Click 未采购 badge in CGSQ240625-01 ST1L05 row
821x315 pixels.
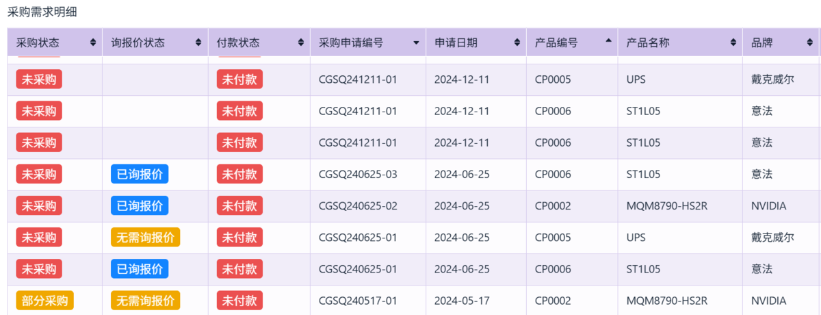click(39, 269)
